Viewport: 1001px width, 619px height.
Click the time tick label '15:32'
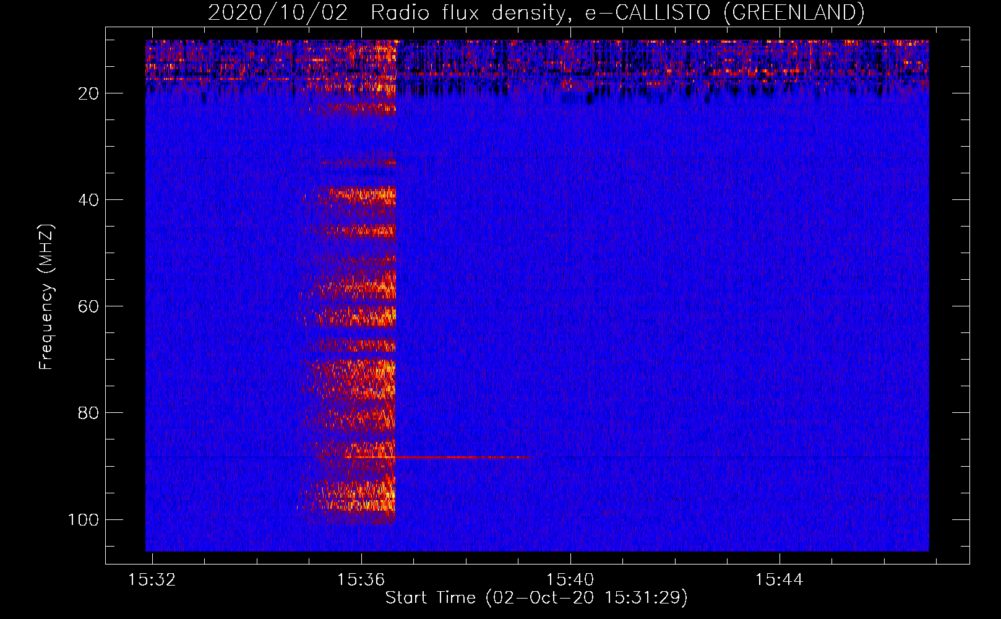tap(152, 579)
